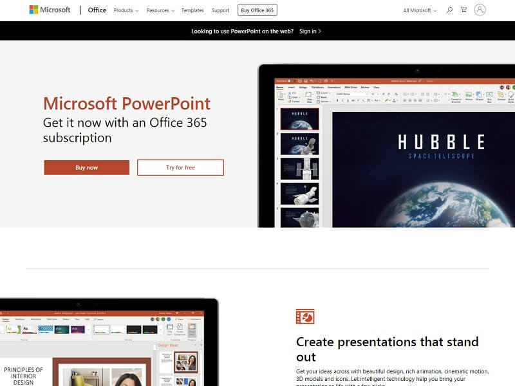Select the Transitions tab in the Hubble PowerPoint ribbon
This screenshot has width=515, height=386.
317,87
